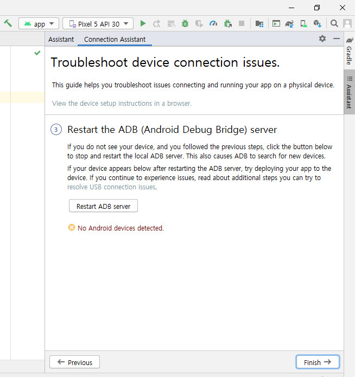The image size is (355, 377).
Task: Click the step 3 circle indicator
Action: pos(56,130)
